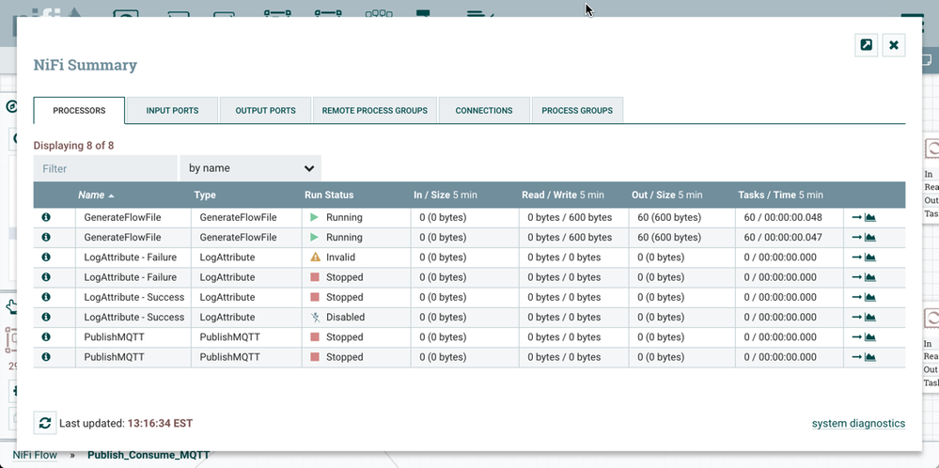Focus the Filter text field
The image size is (939, 468).
point(105,168)
